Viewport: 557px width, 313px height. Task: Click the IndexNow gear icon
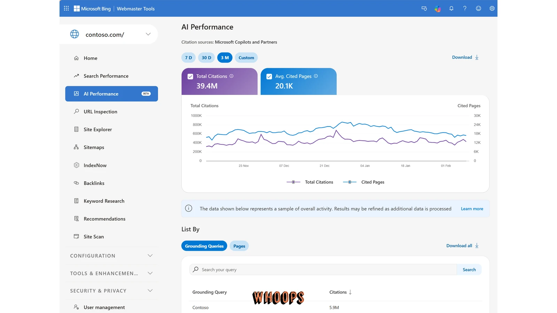(76, 165)
